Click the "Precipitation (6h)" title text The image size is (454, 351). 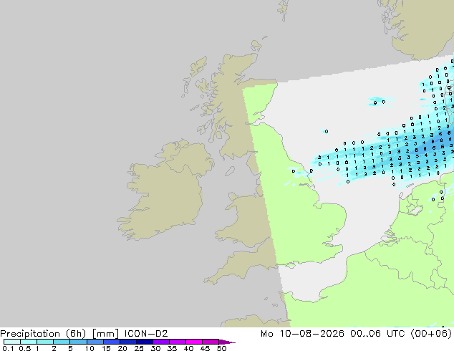[x=43, y=334]
